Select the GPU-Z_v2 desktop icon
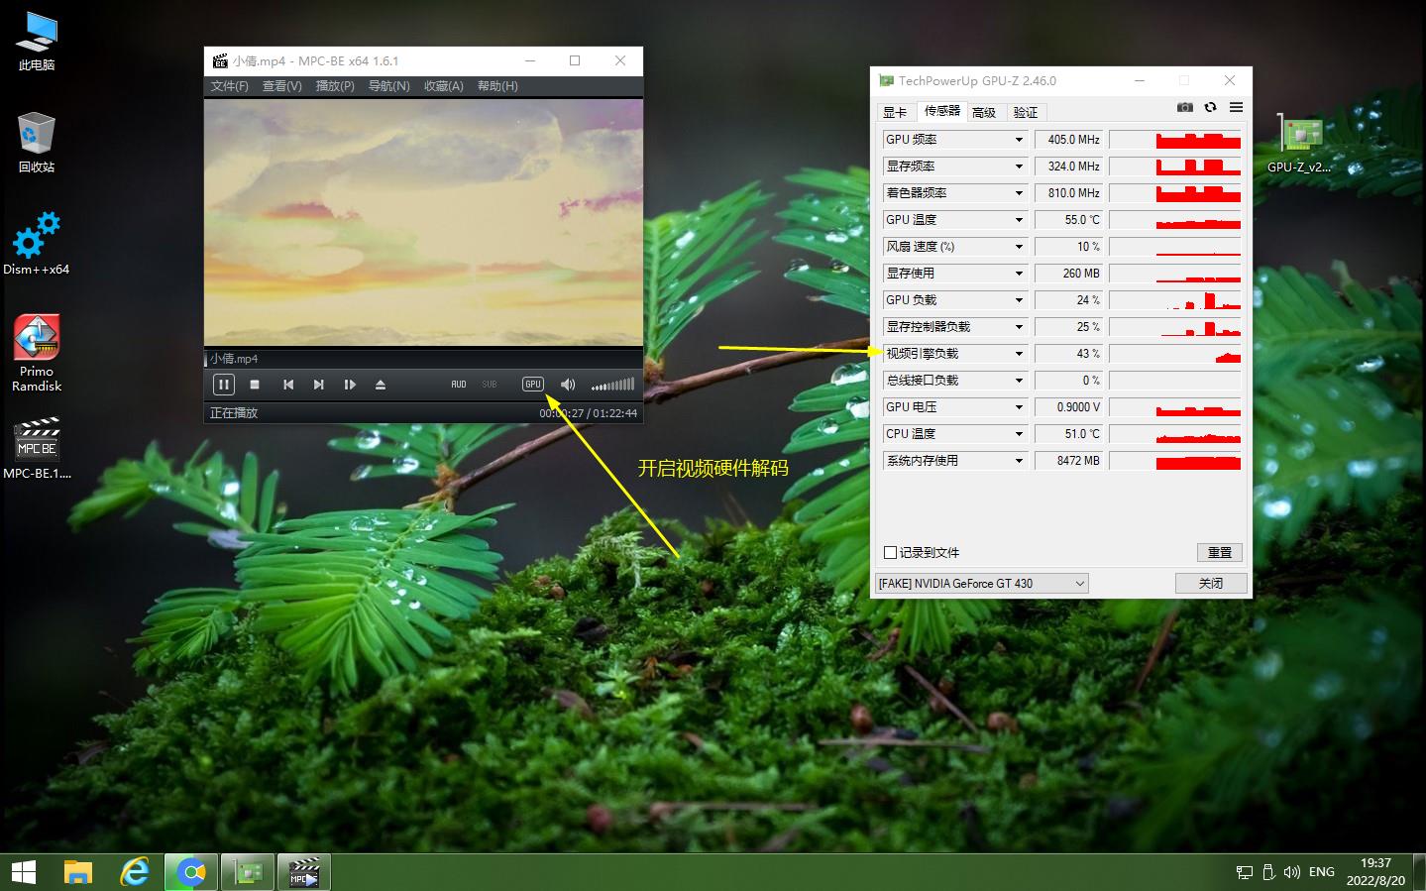Screen dimensions: 1426x891 click(x=1299, y=144)
